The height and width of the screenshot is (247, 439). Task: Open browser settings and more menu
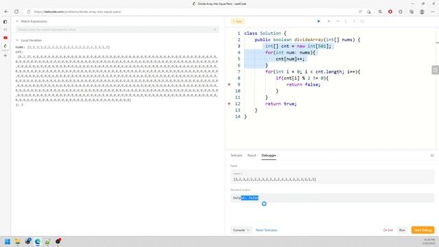433,12
